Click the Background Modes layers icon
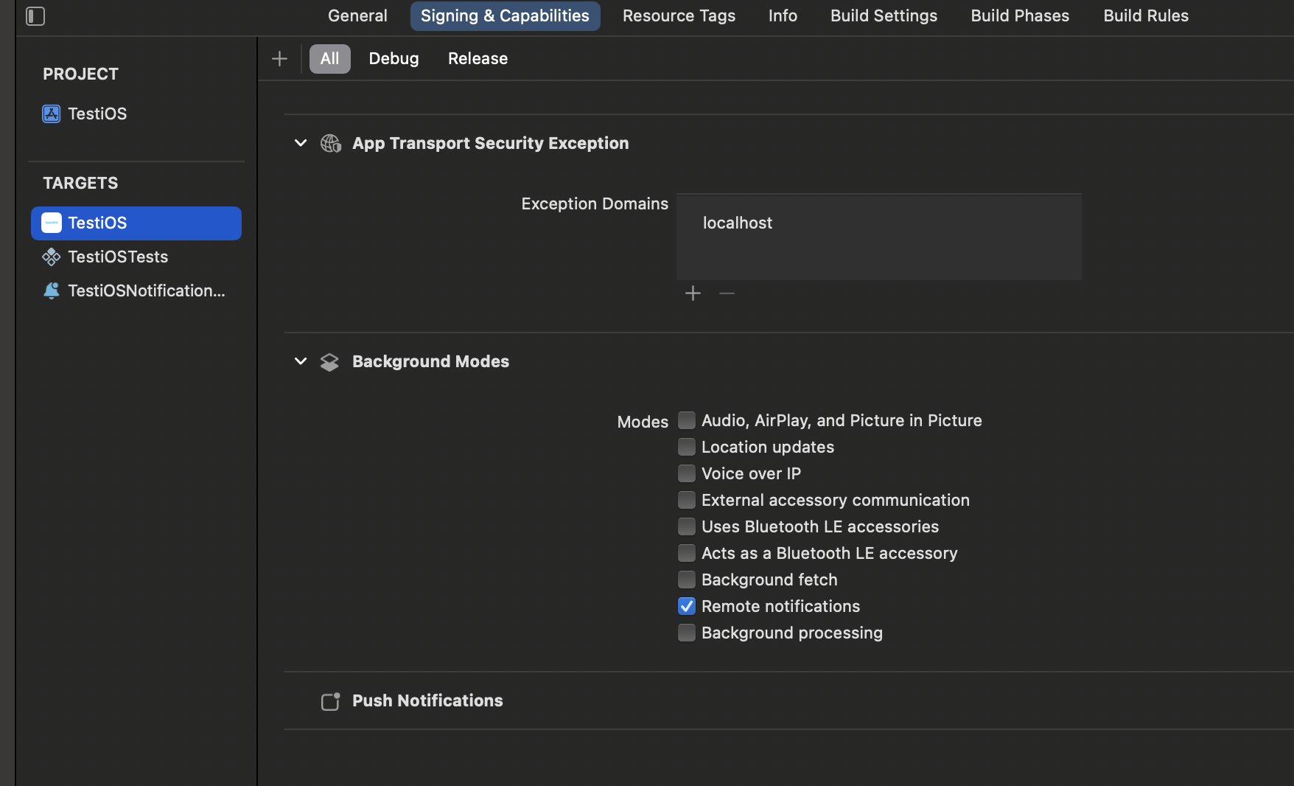The width and height of the screenshot is (1294, 786). pos(329,362)
